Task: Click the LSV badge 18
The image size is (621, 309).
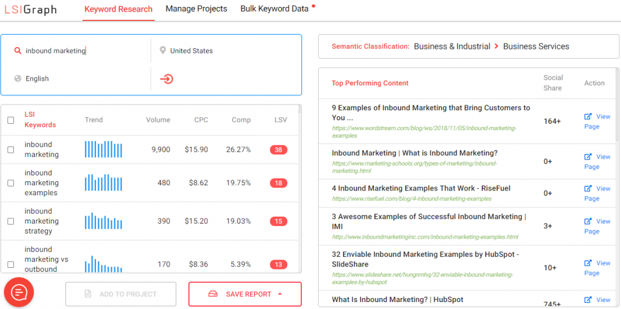Action: (279, 183)
